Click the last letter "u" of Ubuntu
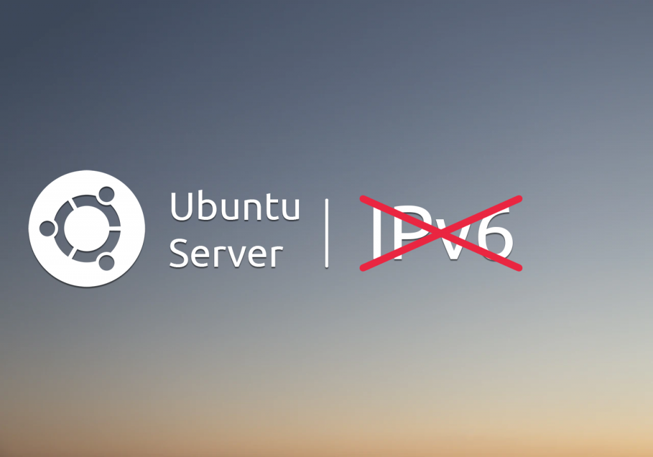Screen dimensions: 653x457 [290, 210]
